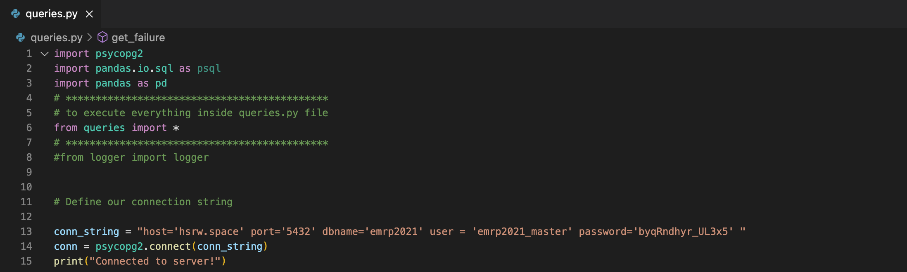Close the queries.py editor tab

click(89, 14)
